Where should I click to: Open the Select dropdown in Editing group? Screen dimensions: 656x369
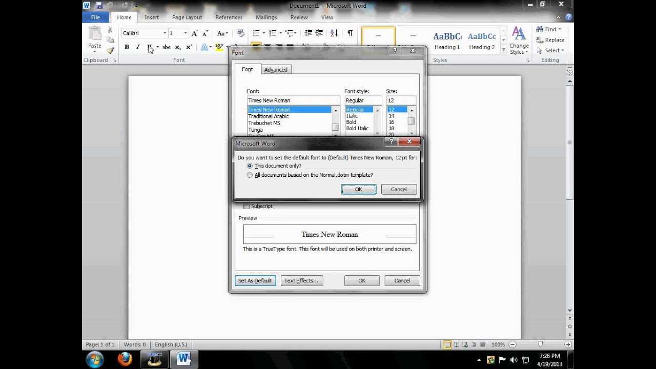click(550, 50)
